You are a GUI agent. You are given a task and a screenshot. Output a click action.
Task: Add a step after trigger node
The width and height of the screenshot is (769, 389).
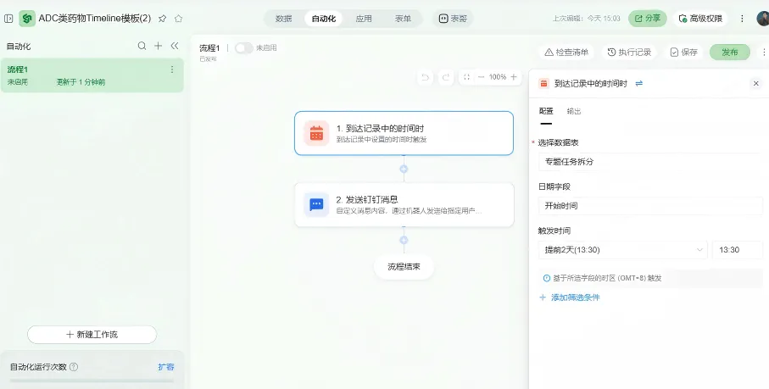point(404,169)
